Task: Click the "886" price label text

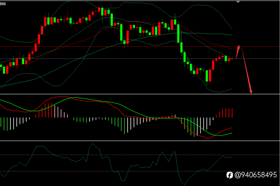Action: pos(3,4)
